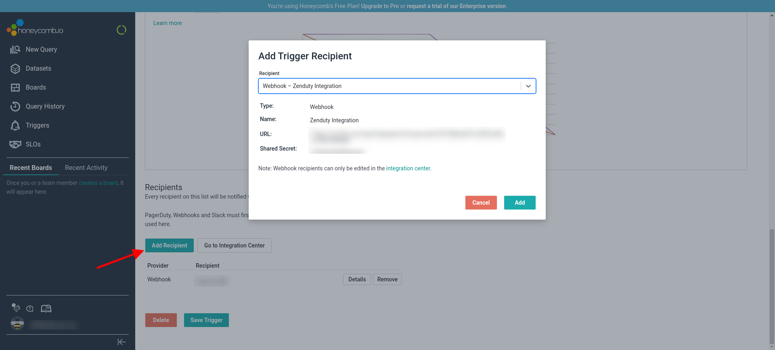Click the Webhook provider cell in table
The width and height of the screenshot is (775, 350).
click(x=159, y=279)
